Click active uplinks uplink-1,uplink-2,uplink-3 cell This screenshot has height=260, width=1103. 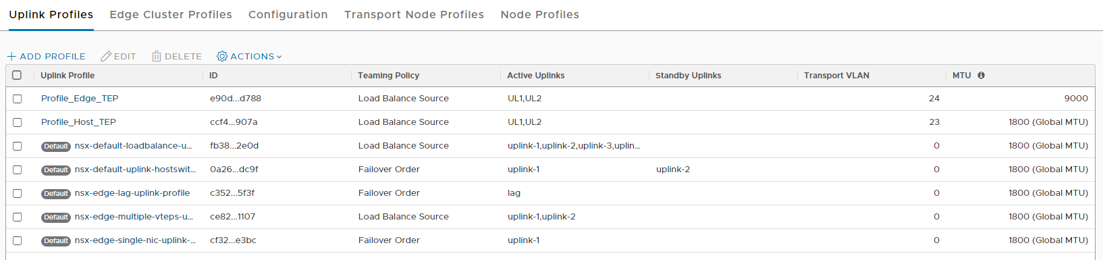tap(574, 146)
